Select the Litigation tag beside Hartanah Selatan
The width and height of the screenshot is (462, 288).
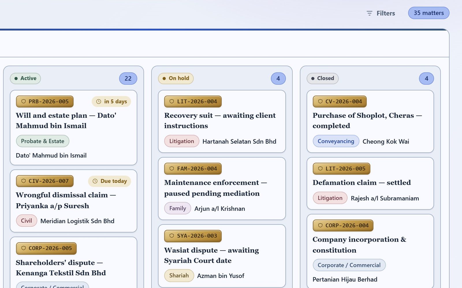(x=182, y=141)
